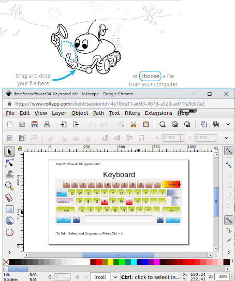Open the Extensions menu
The height and width of the screenshot is (281, 235).
158,113
